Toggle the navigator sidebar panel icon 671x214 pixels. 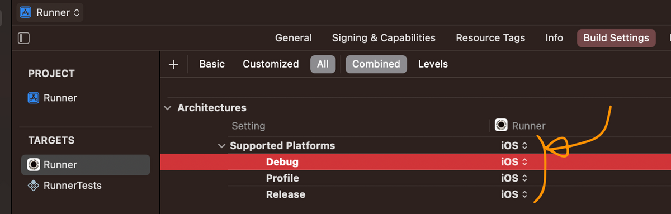pos(23,38)
